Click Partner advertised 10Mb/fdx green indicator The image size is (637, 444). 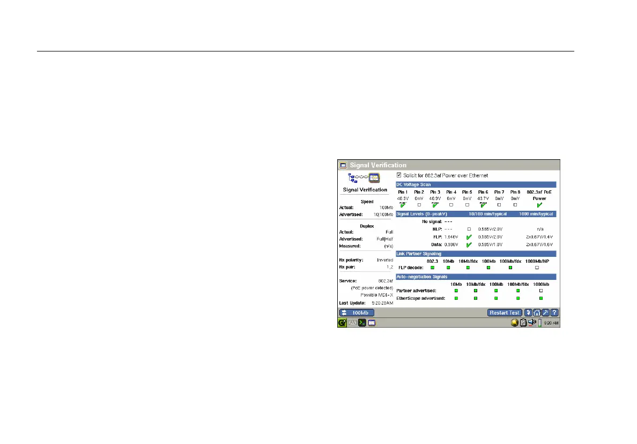pyautogui.click(x=476, y=291)
